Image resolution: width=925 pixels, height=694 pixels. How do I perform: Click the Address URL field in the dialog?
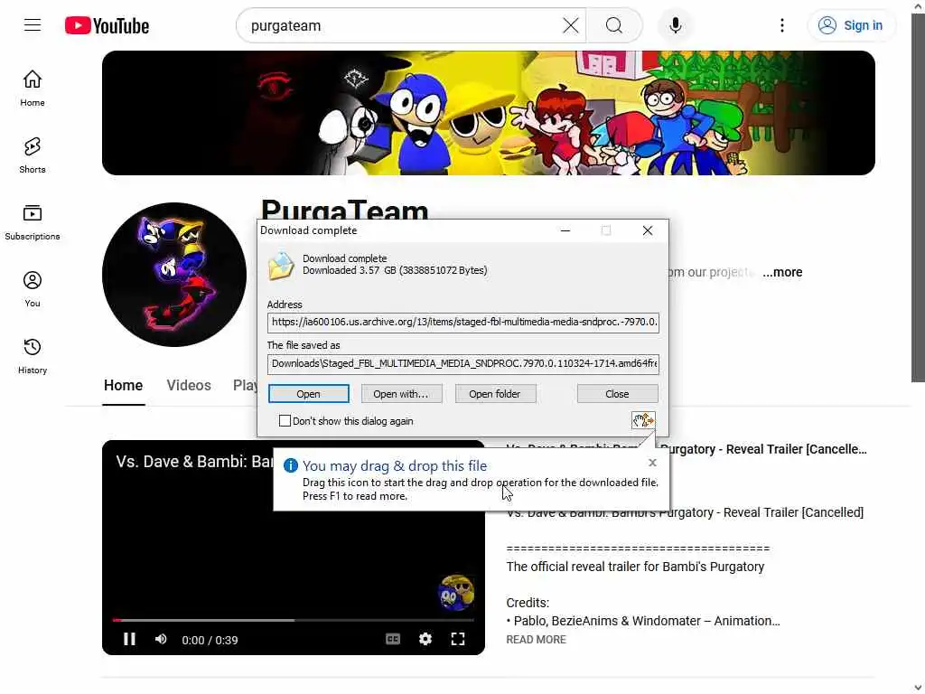tap(463, 323)
